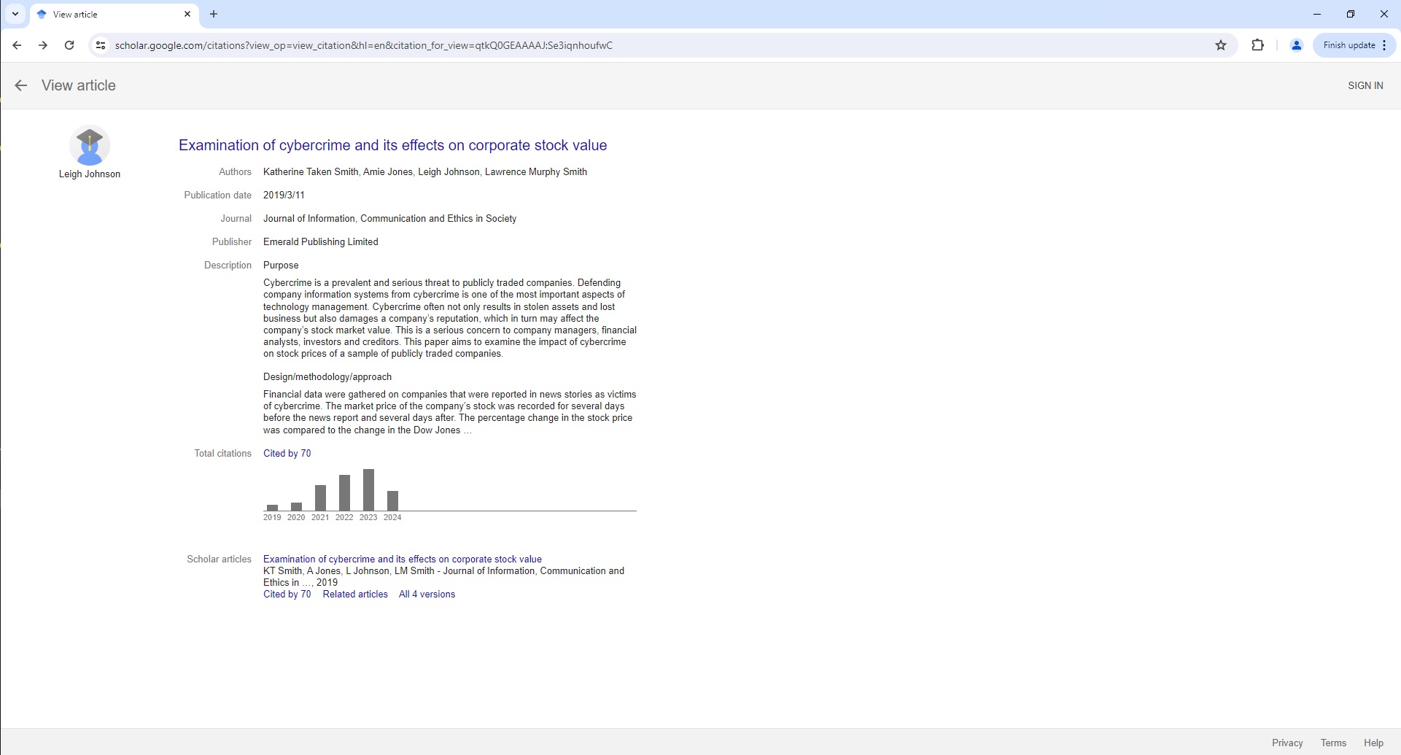The image size is (1401, 755).
Task: Click SIGN IN at top right
Action: coord(1365,85)
